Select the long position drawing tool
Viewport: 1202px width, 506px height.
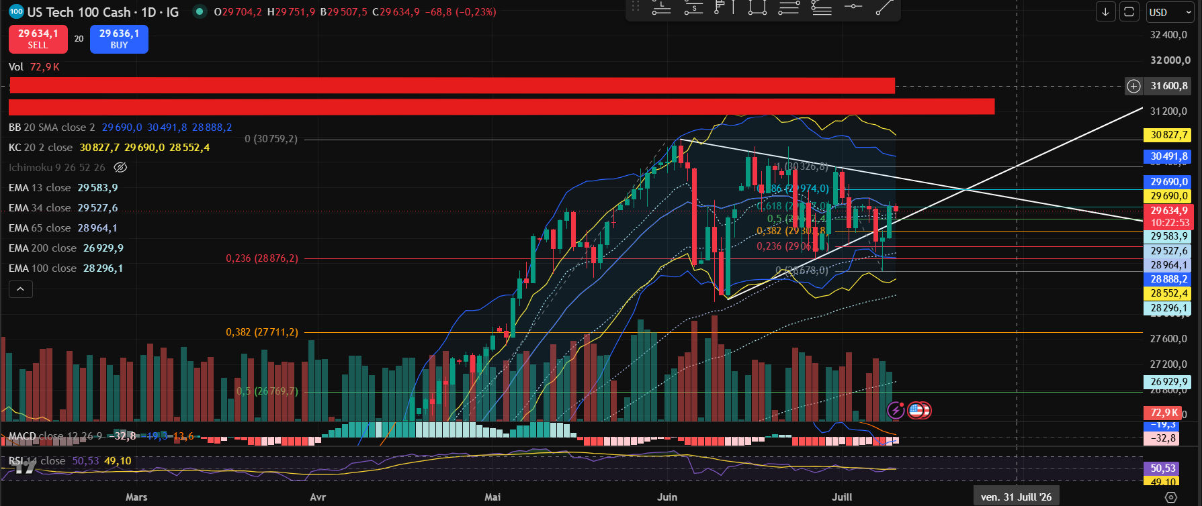coord(661,8)
